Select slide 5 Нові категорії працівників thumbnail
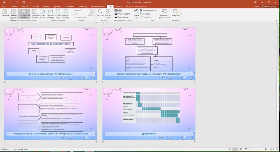This screenshot has width=280, height=152. pos(50,54)
